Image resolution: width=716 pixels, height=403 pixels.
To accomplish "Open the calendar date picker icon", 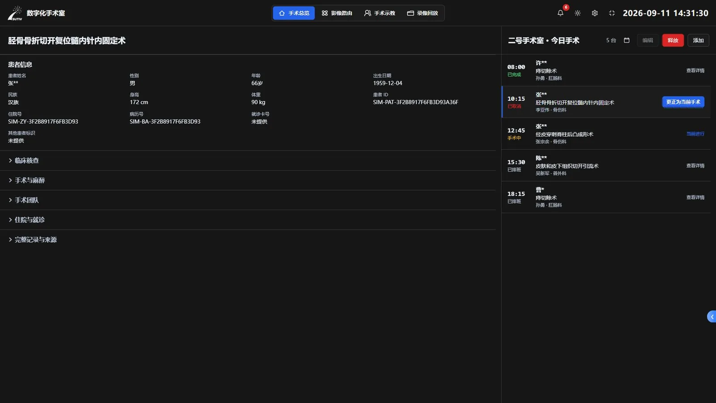I will click(x=626, y=40).
